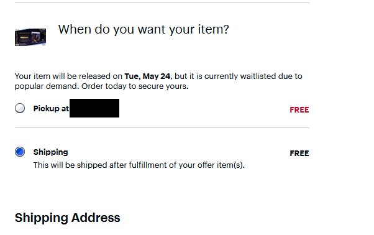
Task: Click the "Pickup at" option label
Action: [x=51, y=109]
